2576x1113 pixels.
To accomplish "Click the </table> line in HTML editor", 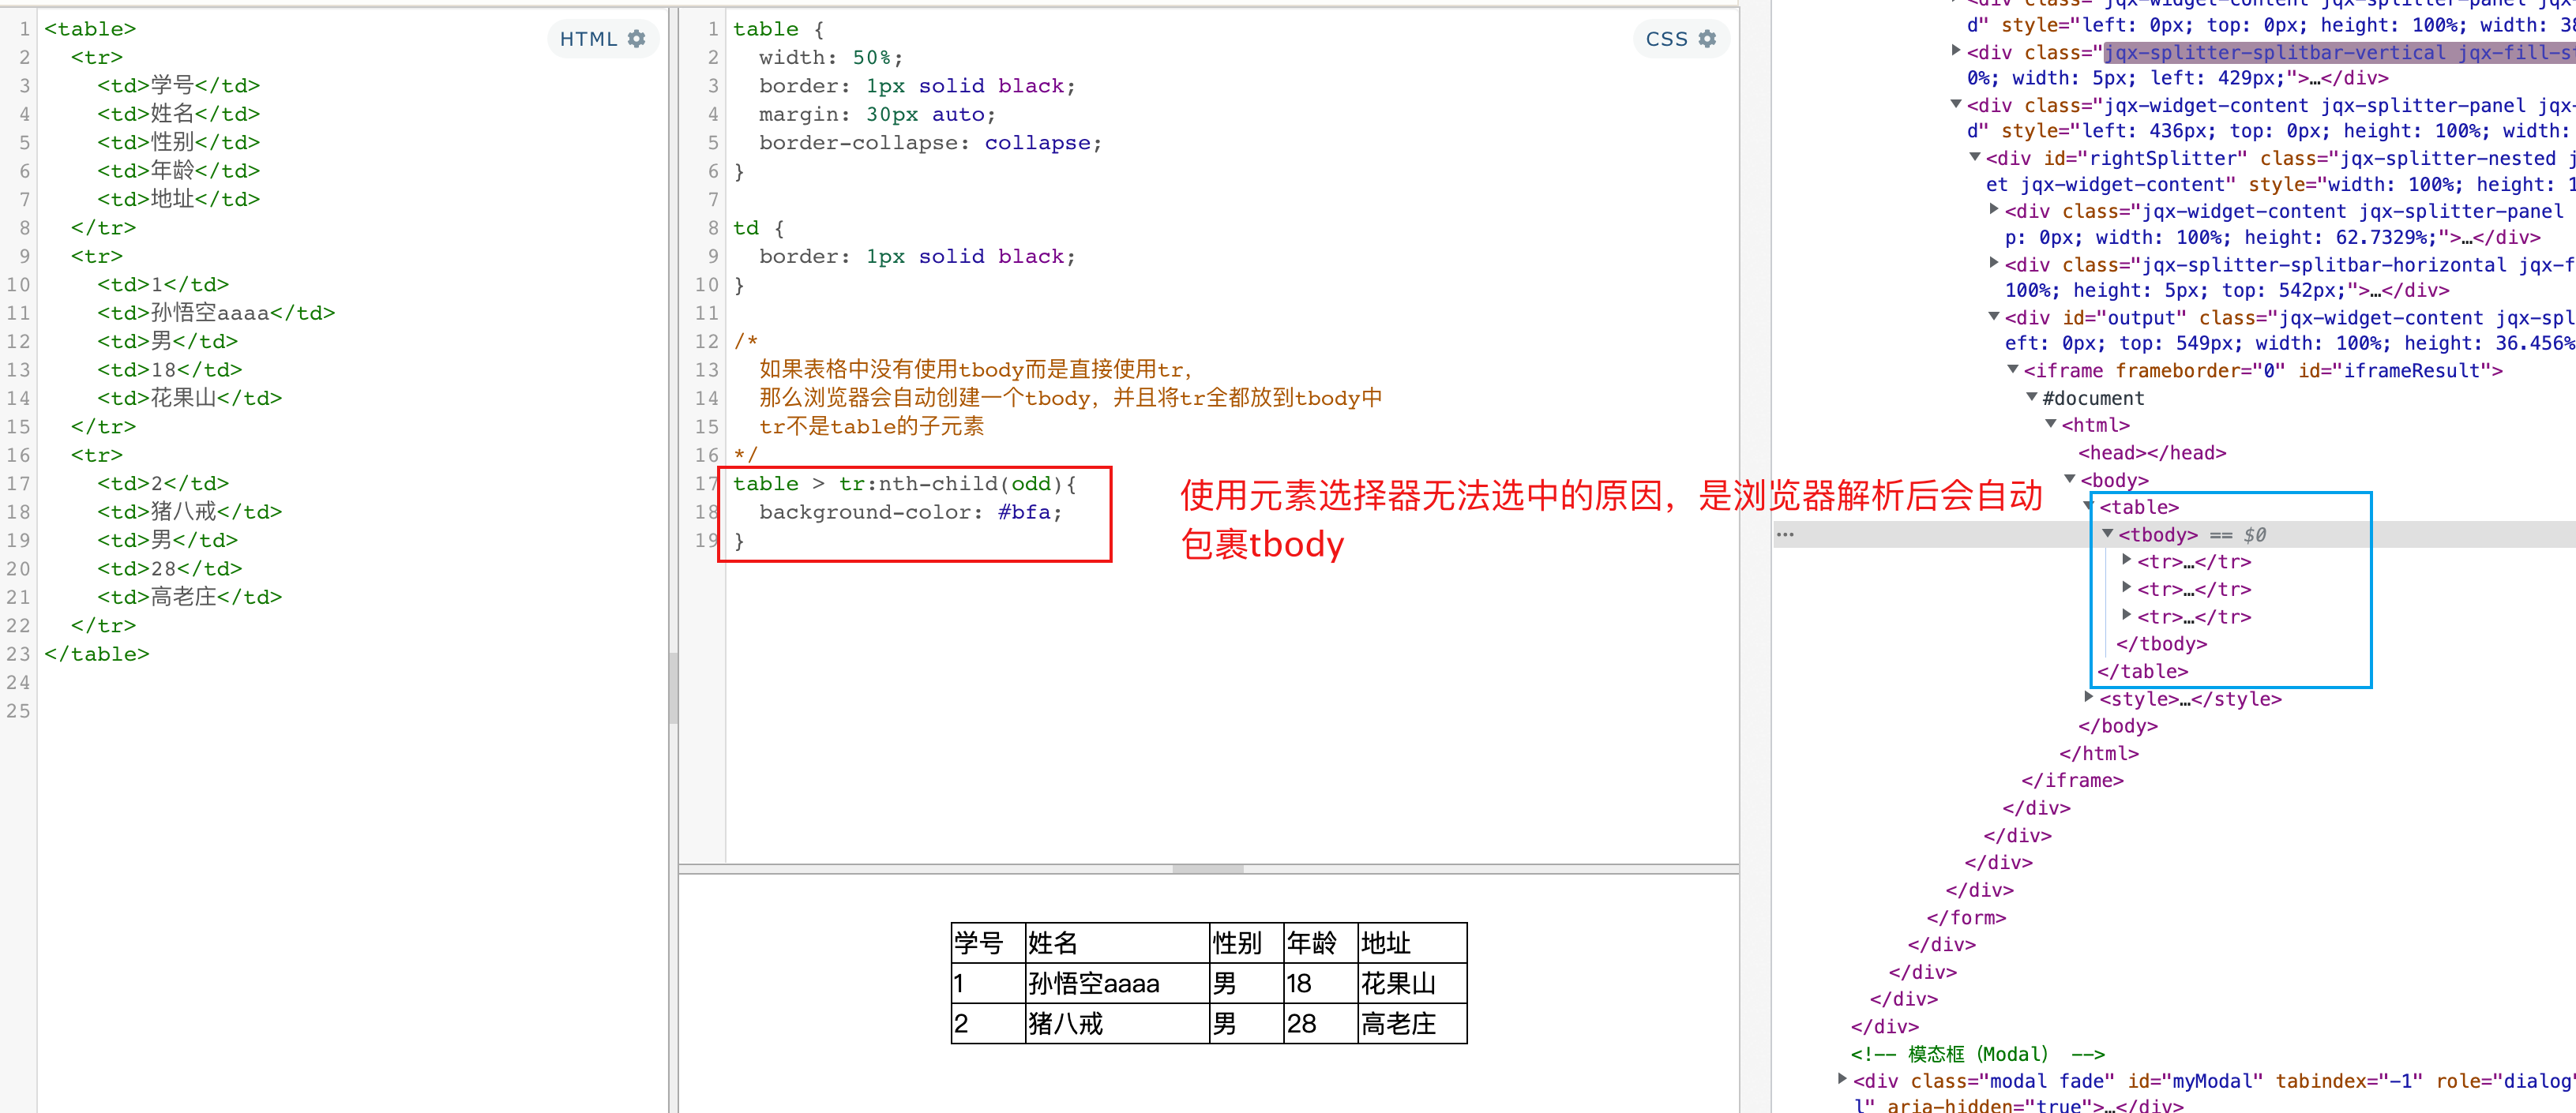I will point(97,654).
